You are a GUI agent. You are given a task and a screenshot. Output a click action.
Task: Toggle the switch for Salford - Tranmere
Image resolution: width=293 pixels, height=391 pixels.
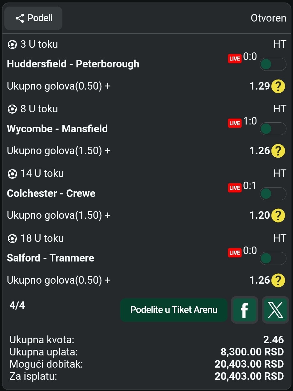pyautogui.click(x=273, y=258)
